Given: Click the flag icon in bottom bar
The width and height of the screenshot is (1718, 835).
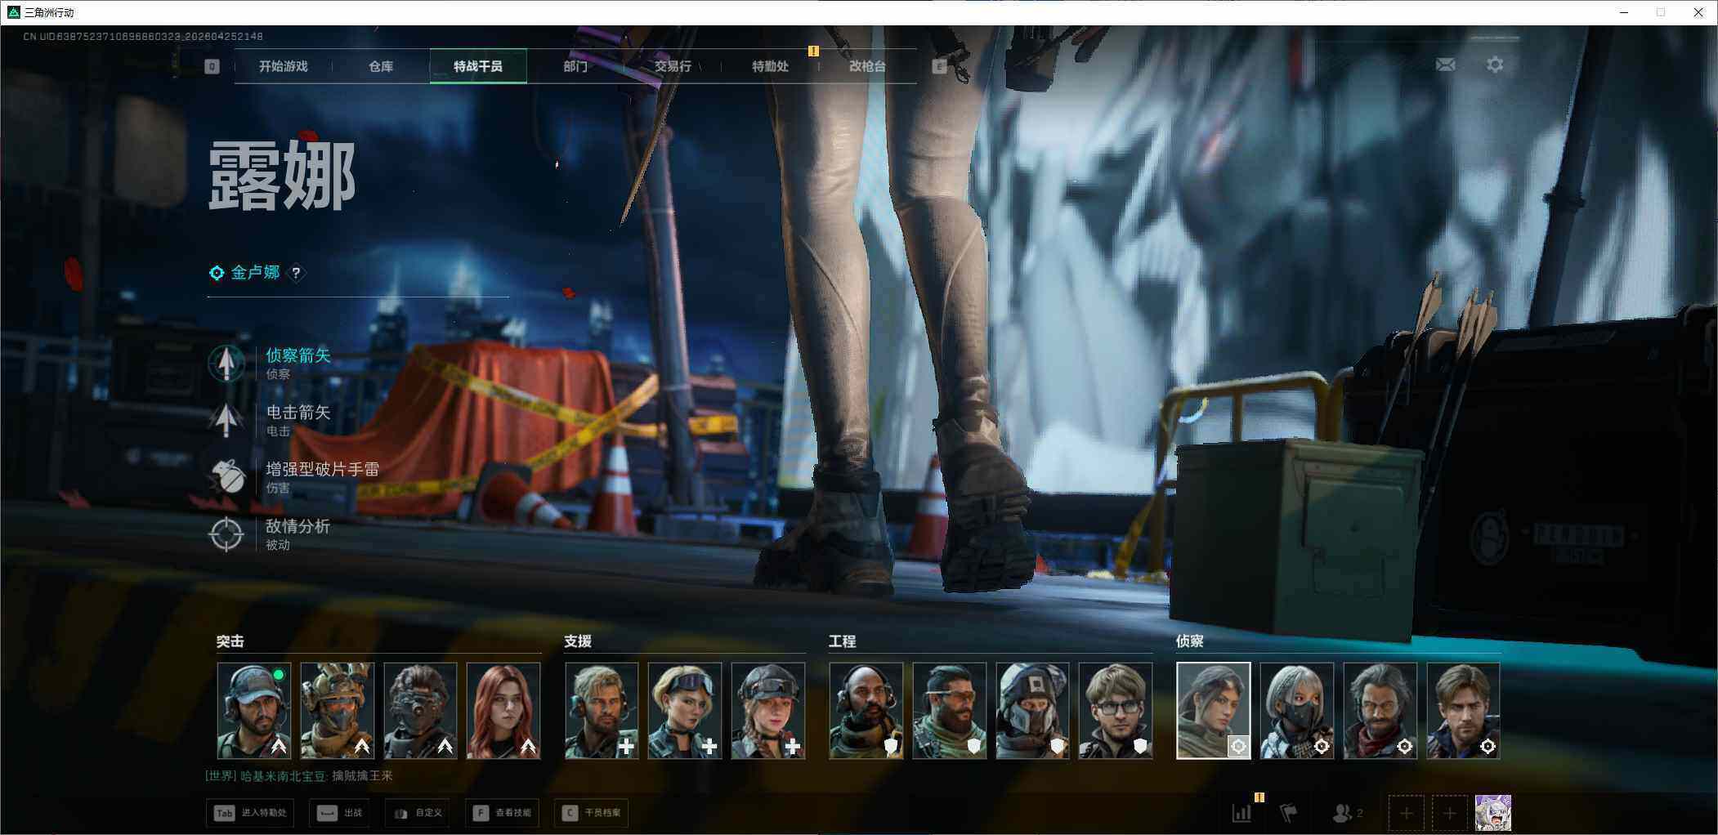Looking at the screenshot, I should coord(1289,813).
